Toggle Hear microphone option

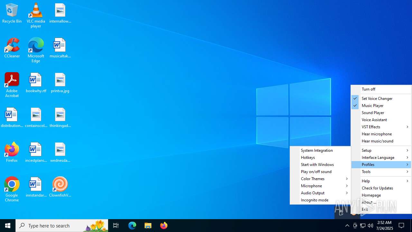point(381,134)
